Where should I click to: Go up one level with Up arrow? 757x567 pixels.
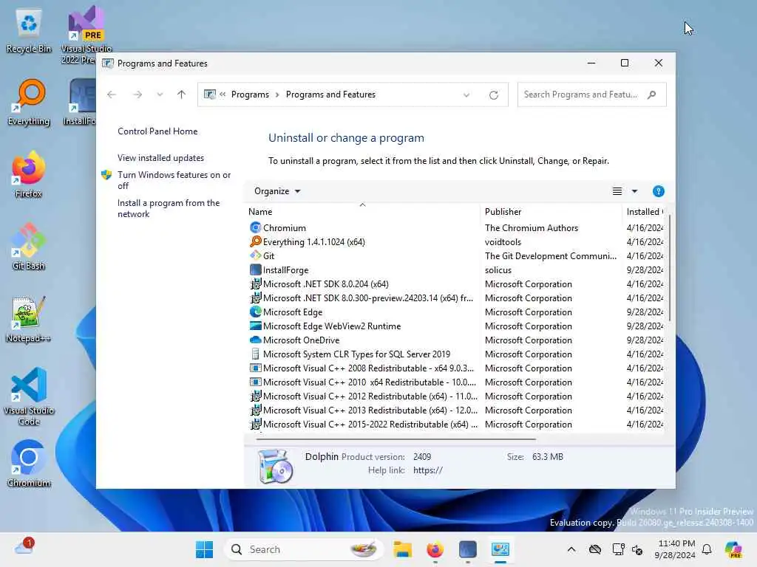click(182, 94)
